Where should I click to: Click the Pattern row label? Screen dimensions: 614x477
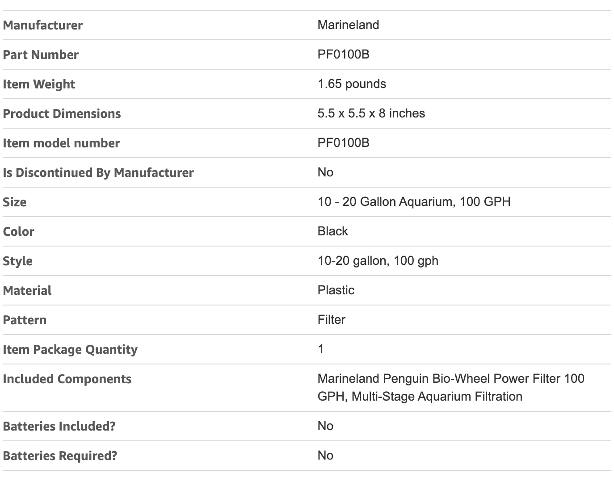25,320
